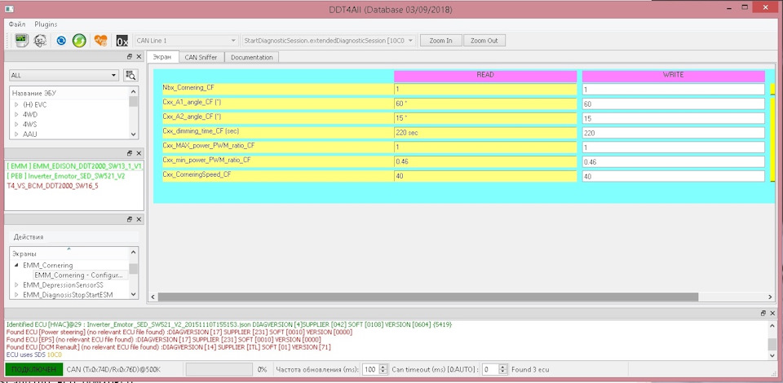Click the Cxx_dimming_time_CF write field
This screenshot has height=383, width=783.
click(x=673, y=133)
